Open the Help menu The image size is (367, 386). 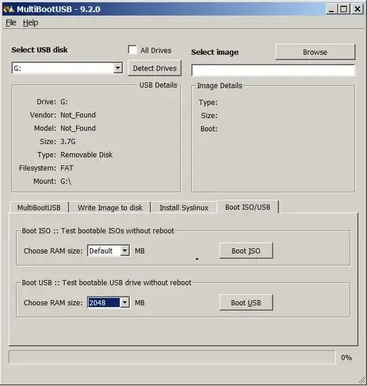pyautogui.click(x=31, y=22)
